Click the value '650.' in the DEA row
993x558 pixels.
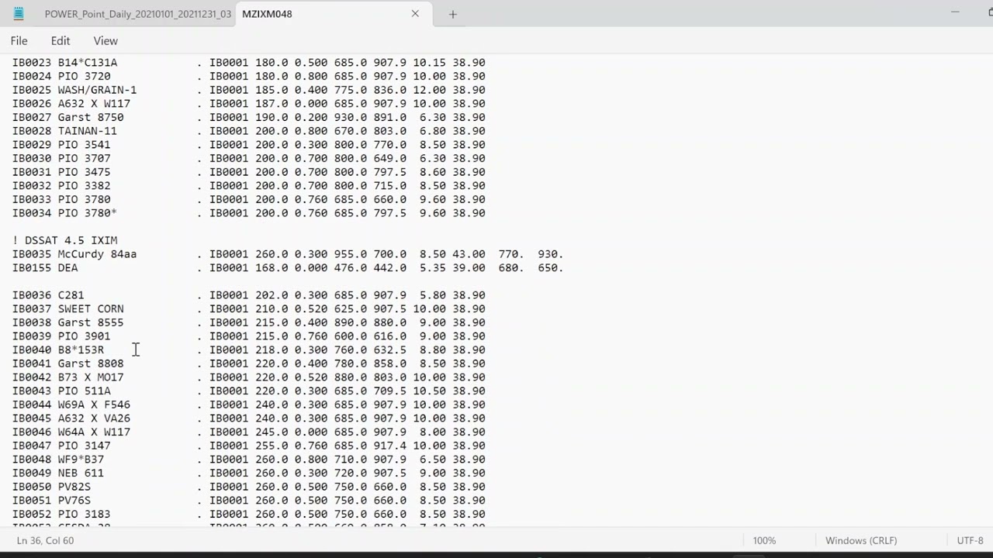pos(552,268)
